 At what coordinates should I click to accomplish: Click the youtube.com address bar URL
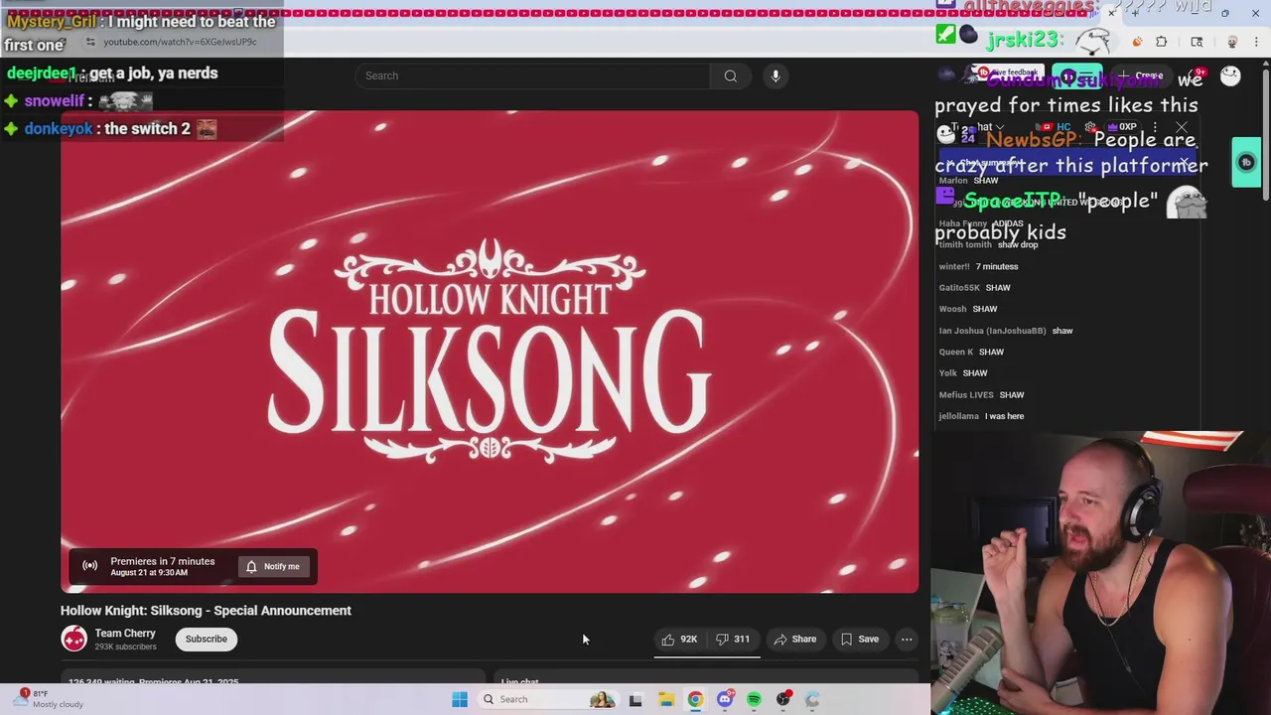coord(180,42)
